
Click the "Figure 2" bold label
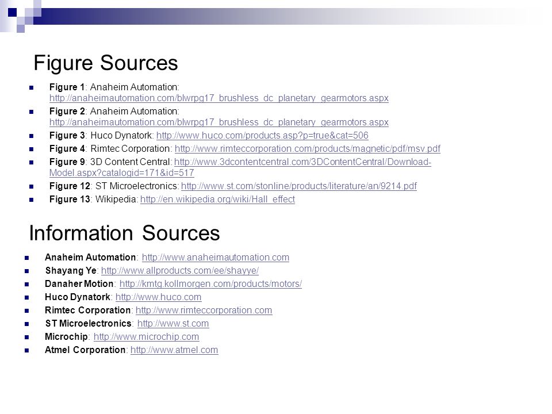67,112
